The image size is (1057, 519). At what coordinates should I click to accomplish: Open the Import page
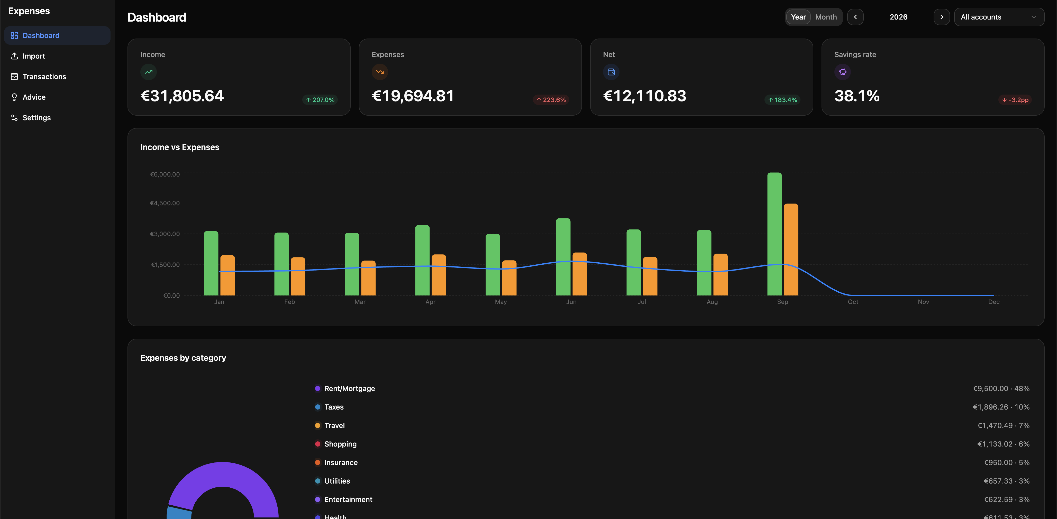(x=57, y=56)
